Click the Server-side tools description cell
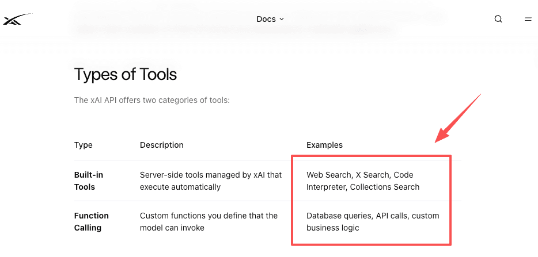The width and height of the screenshot is (538, 257). pyautogui.click(x=211, y=181)
